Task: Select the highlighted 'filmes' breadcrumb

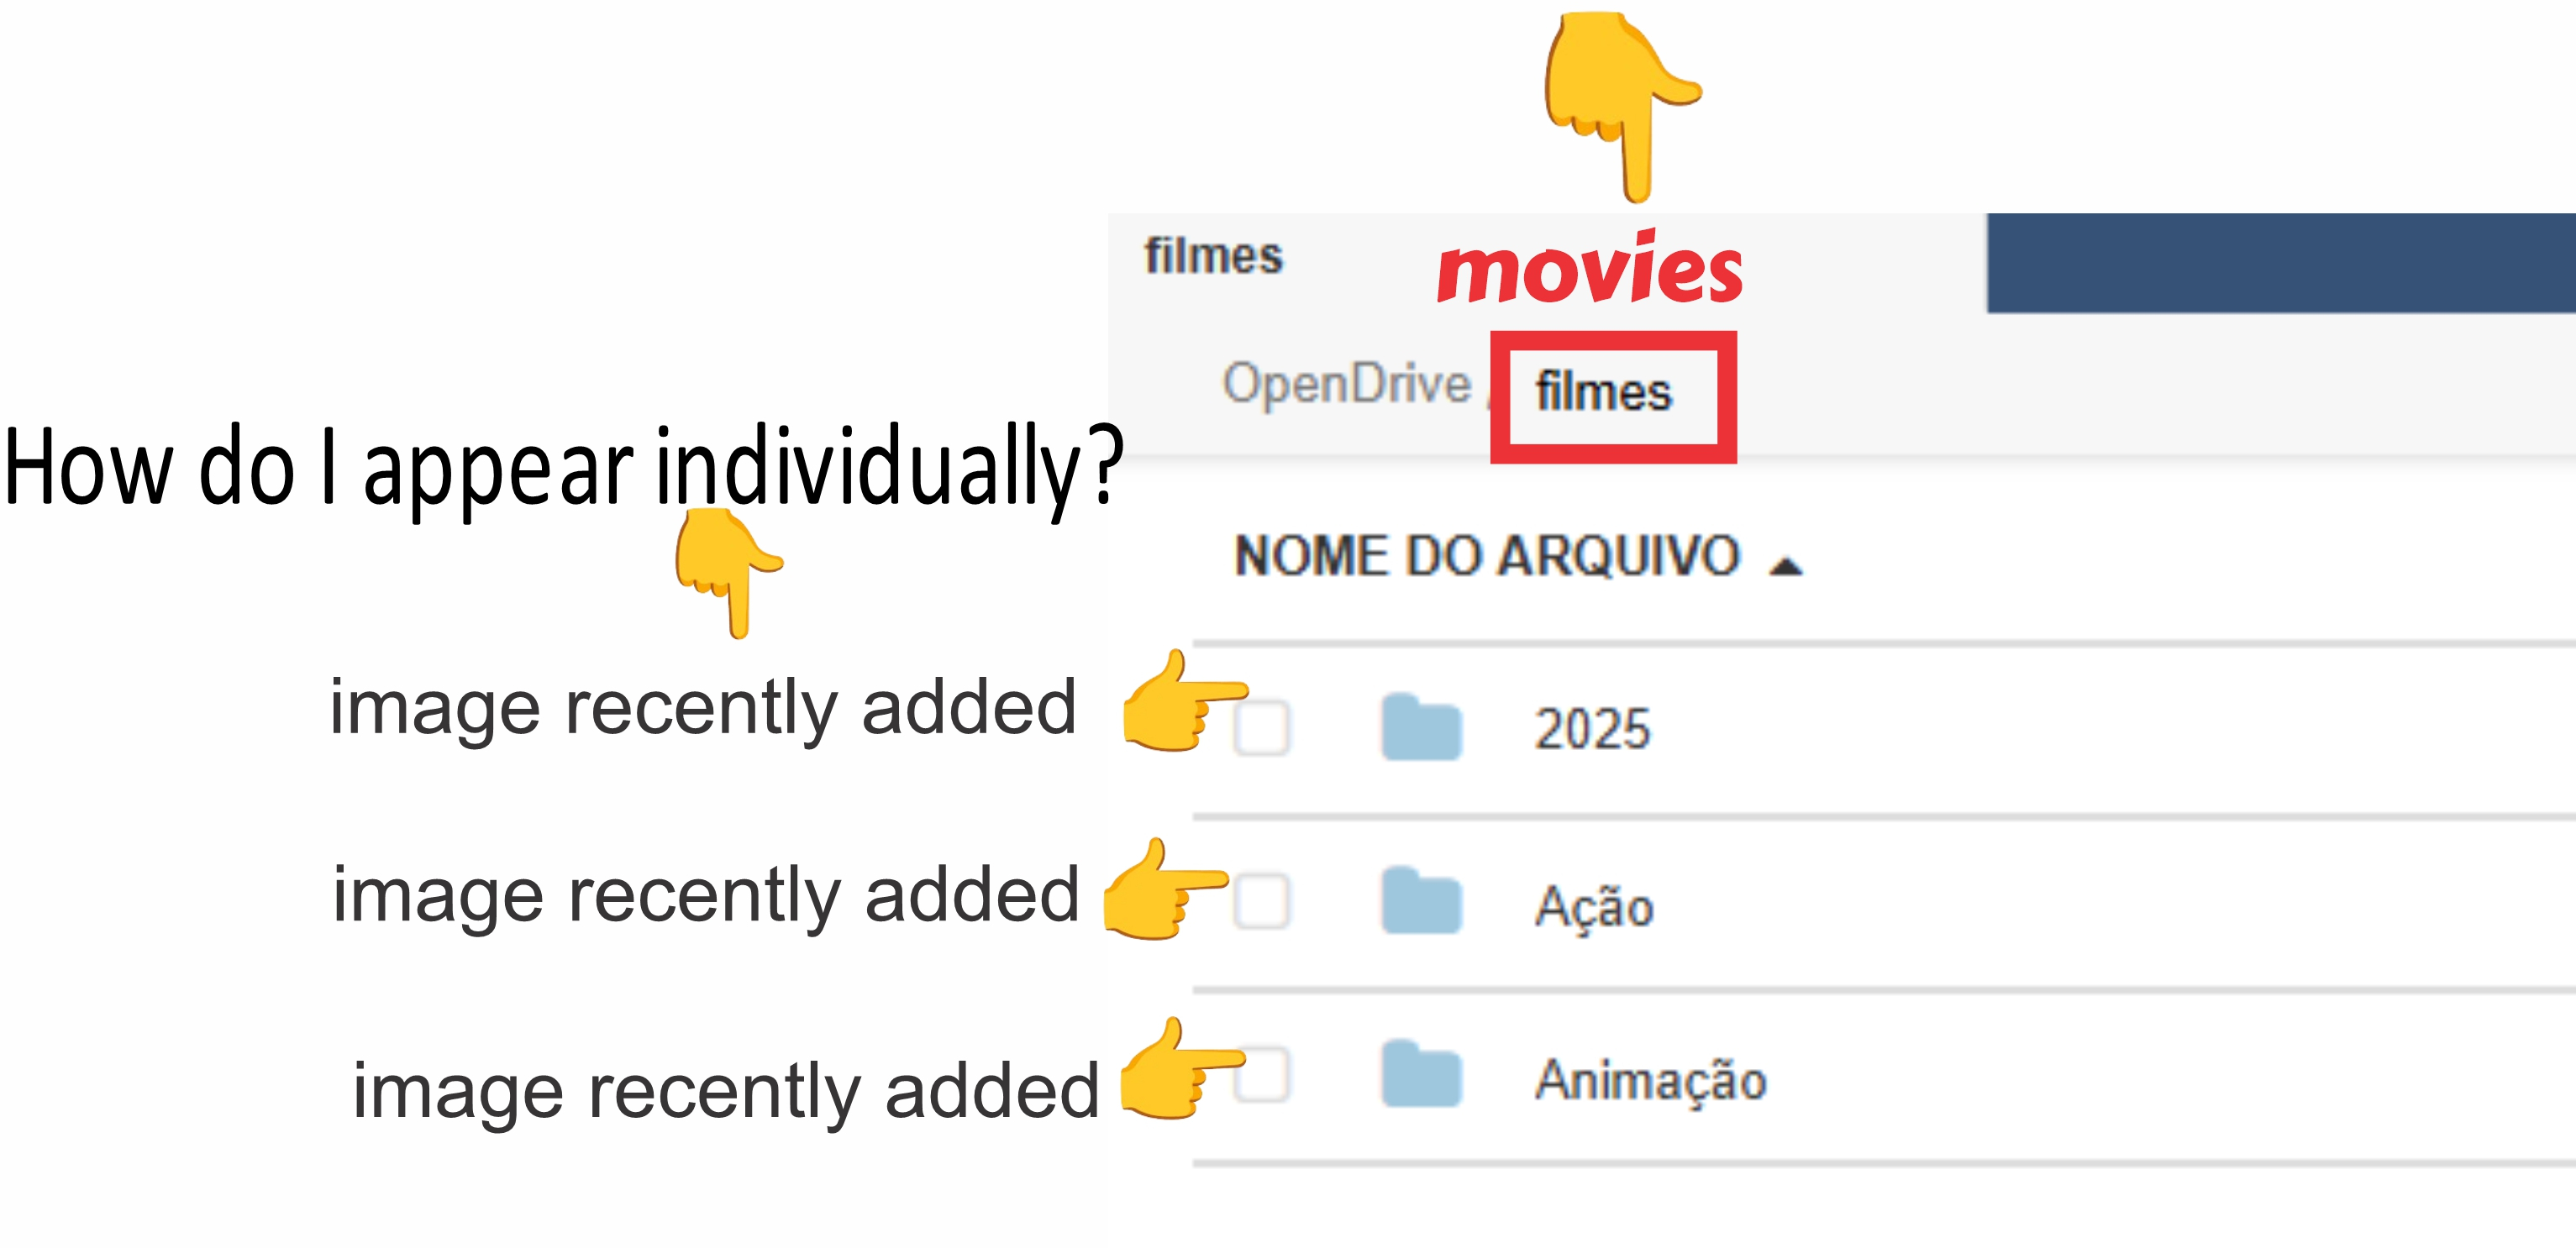Action: (1604, 393)
